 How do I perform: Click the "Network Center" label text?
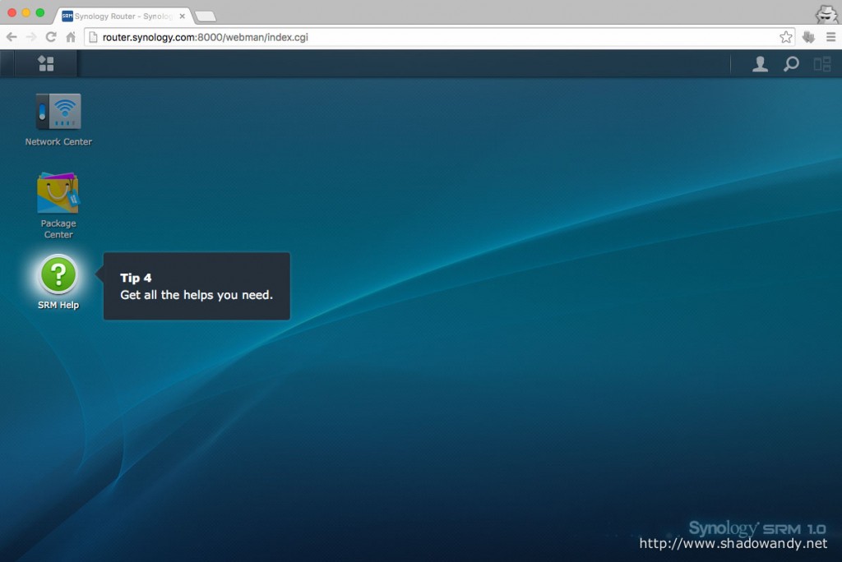click(x=58, y=141)
